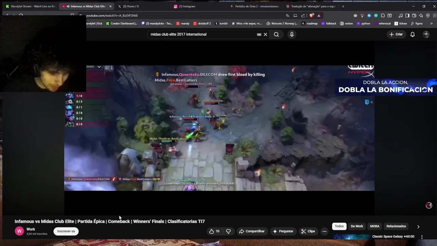Image resolution: width=437 pixels, height=246 pixels.
Task: Click the video player to pause
Action: (x=219, y=128)
